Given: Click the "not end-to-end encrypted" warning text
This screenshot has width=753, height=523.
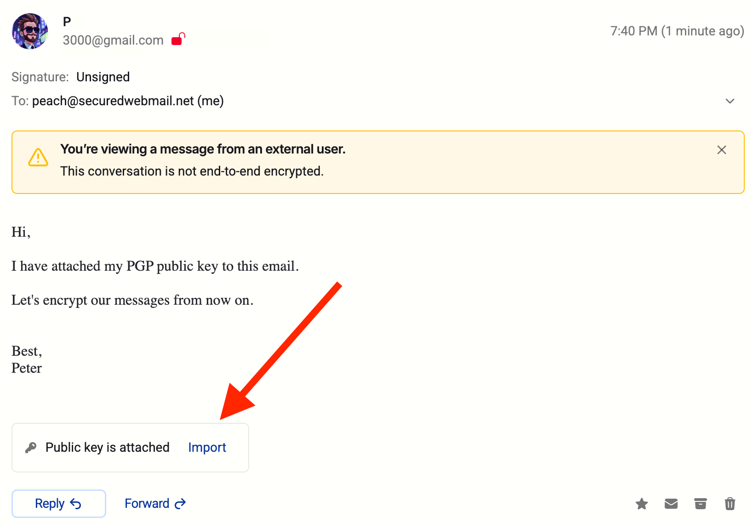Looking at the screenshot, I should click(192, 171).
